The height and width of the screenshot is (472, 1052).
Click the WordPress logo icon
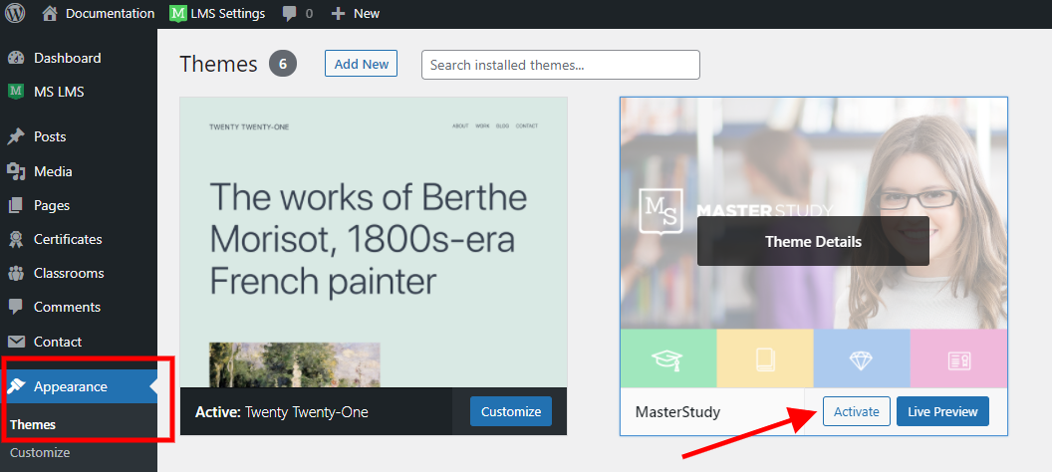pyautogui.click(x=15, y=14)
